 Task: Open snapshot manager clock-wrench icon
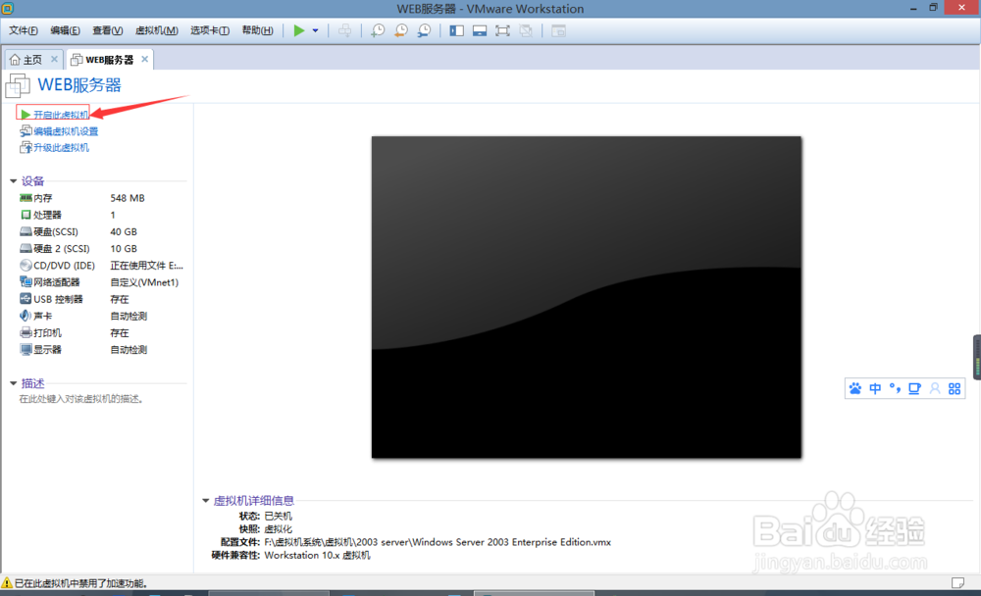pos(424,30)
